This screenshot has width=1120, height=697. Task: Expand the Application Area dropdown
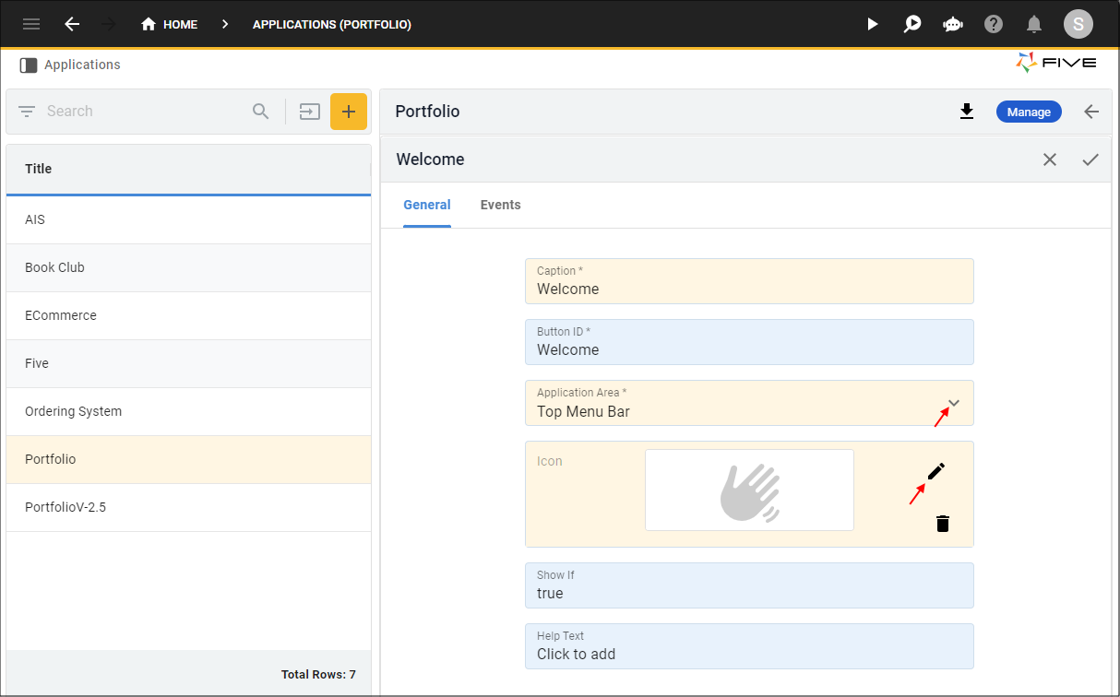pos(954,404)
